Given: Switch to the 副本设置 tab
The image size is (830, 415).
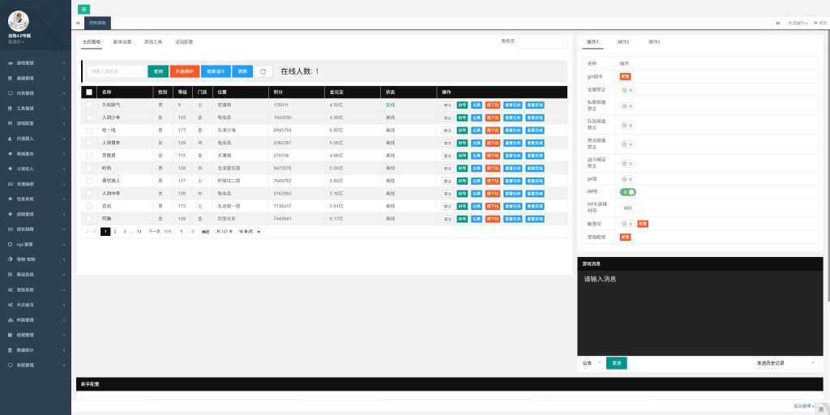Looking at the screenshot, I should (x=122, y=41).
